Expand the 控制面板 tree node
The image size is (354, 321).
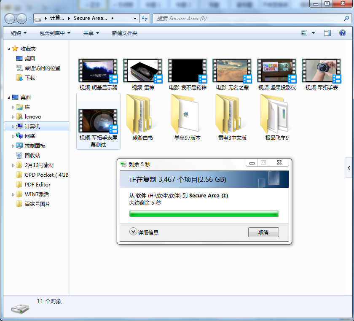click(x=13, y=146)
